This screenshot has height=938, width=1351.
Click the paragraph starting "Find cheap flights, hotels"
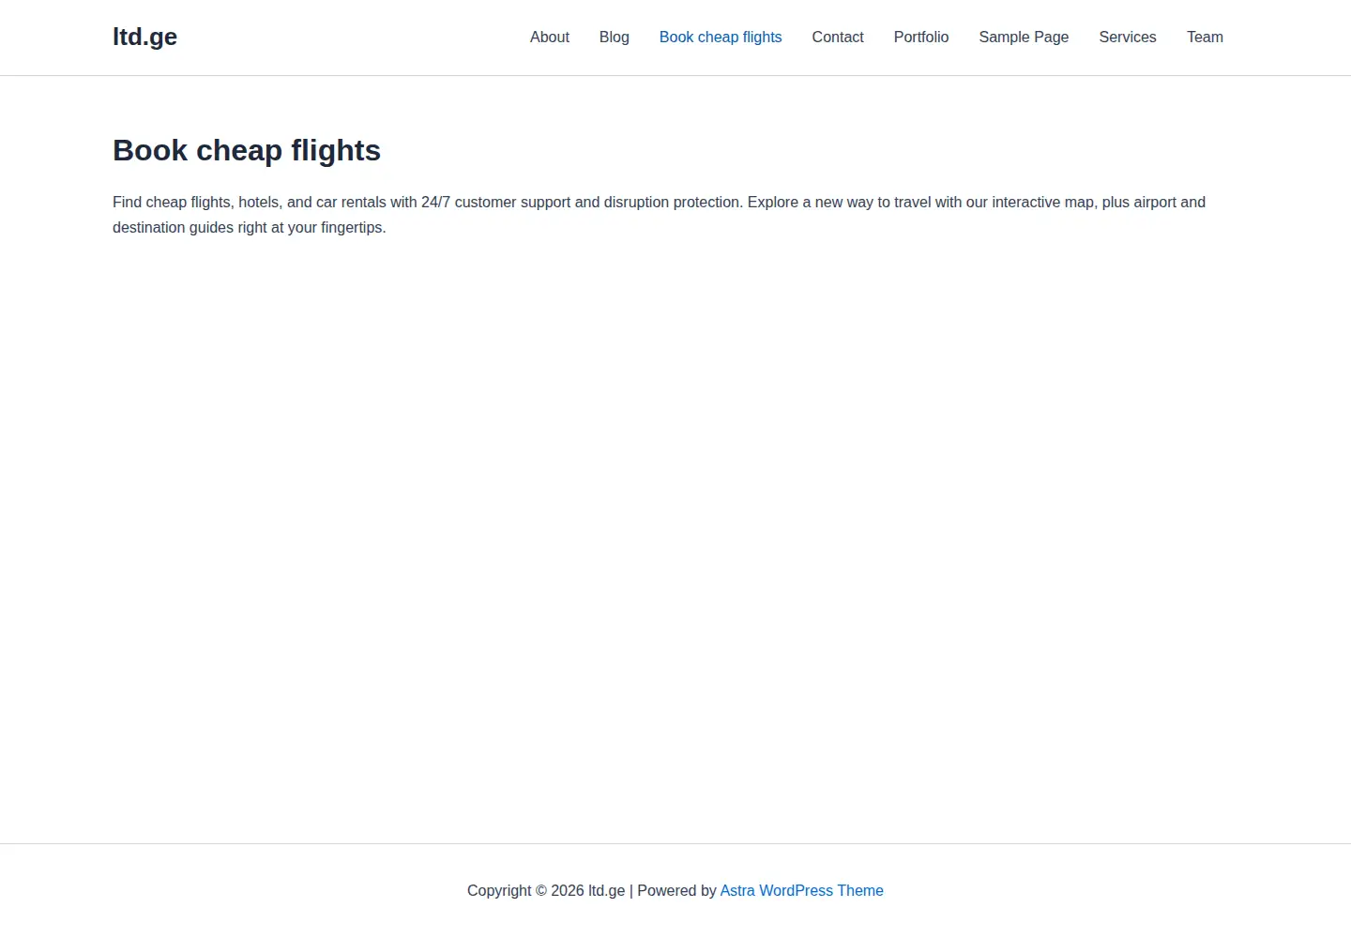coord(659,215)
